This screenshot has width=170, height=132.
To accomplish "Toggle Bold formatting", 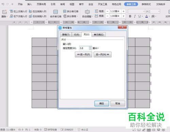I will point(130,16).
